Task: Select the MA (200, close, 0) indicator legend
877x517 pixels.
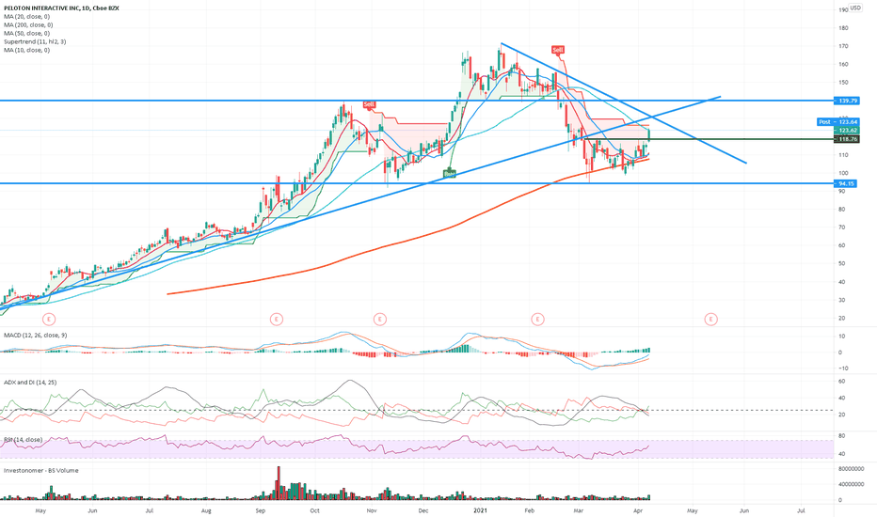Action: click(28, 25)
